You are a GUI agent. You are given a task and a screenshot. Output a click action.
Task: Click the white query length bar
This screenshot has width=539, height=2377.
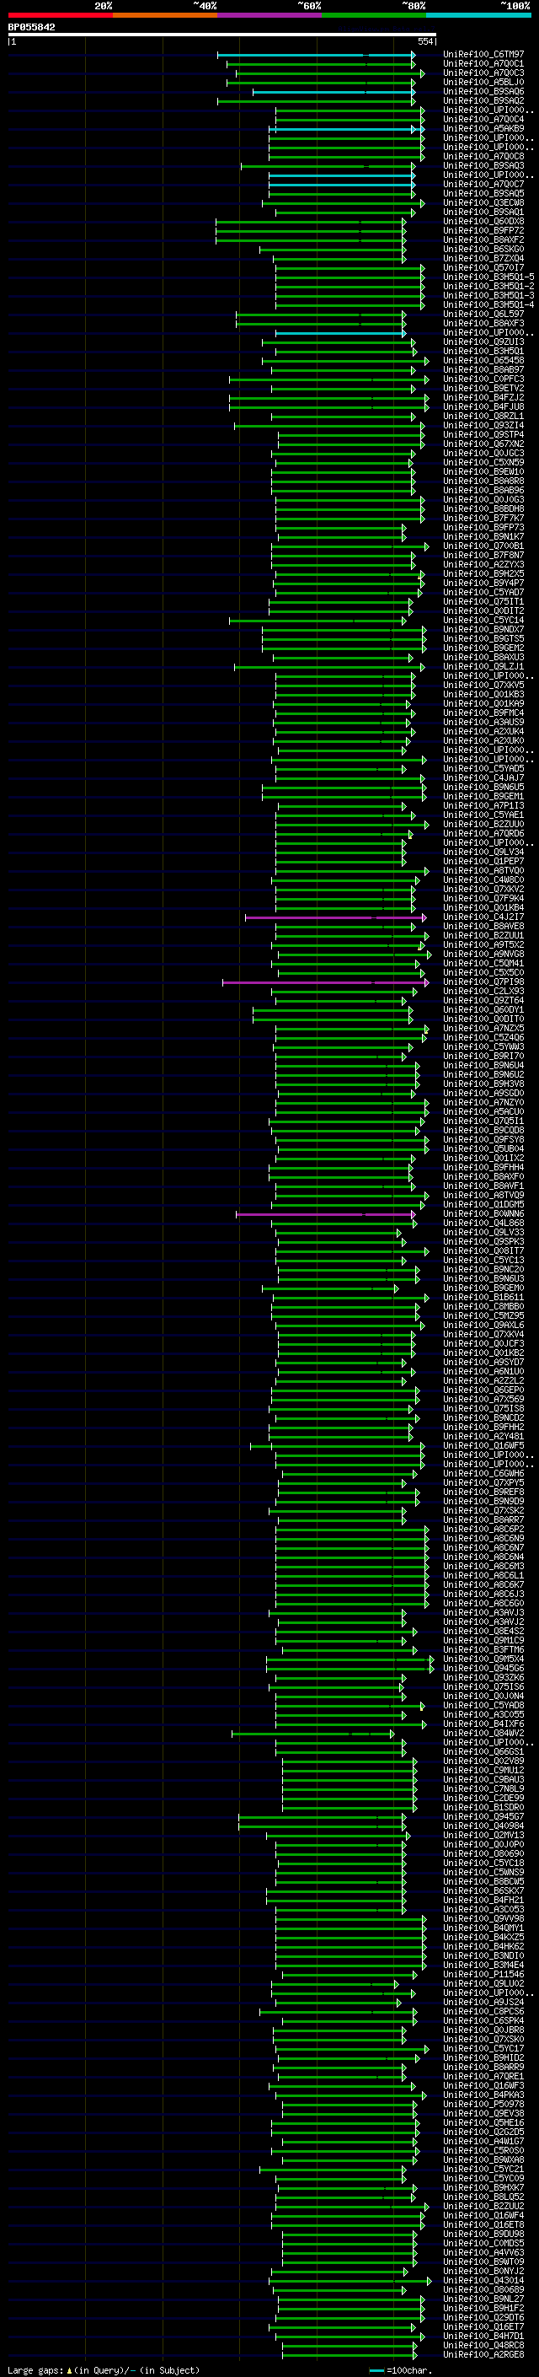222,35
